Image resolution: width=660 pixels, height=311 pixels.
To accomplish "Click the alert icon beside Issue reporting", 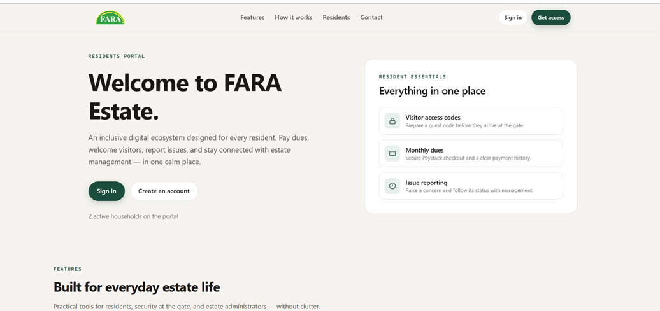I will coord(392,186).
